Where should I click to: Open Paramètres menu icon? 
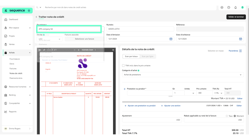(240, 51)
